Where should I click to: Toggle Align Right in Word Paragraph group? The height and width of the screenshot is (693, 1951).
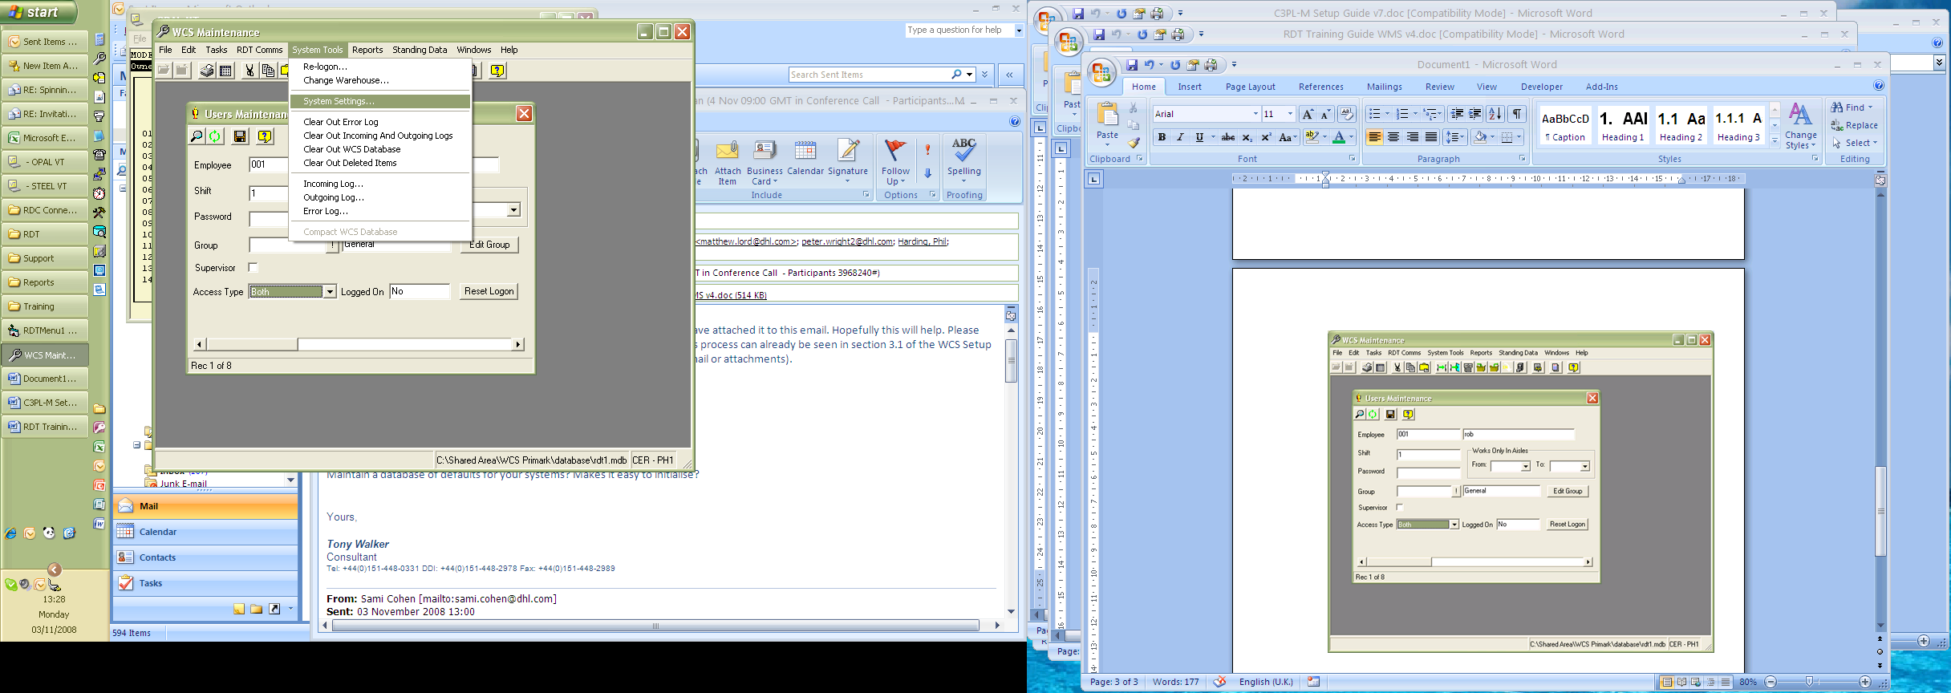coord(1413,137)
